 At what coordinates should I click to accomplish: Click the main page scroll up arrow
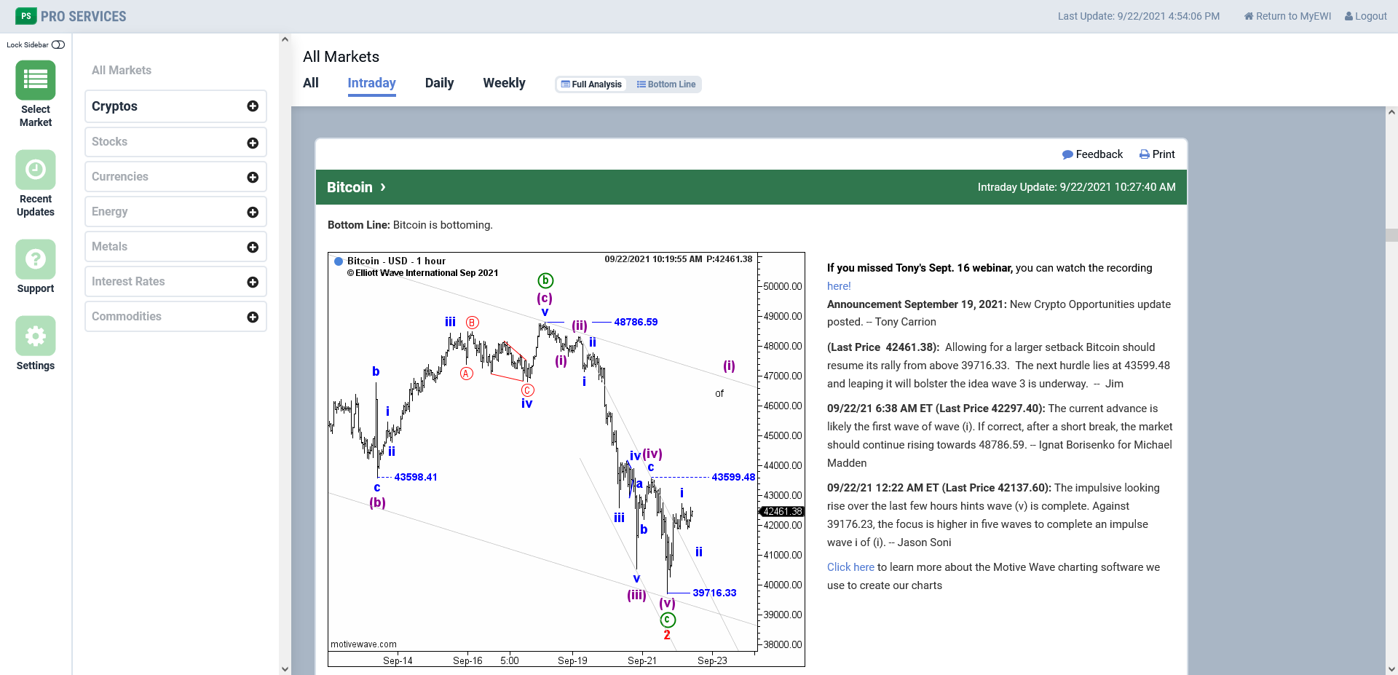[x=1391, y=112]
